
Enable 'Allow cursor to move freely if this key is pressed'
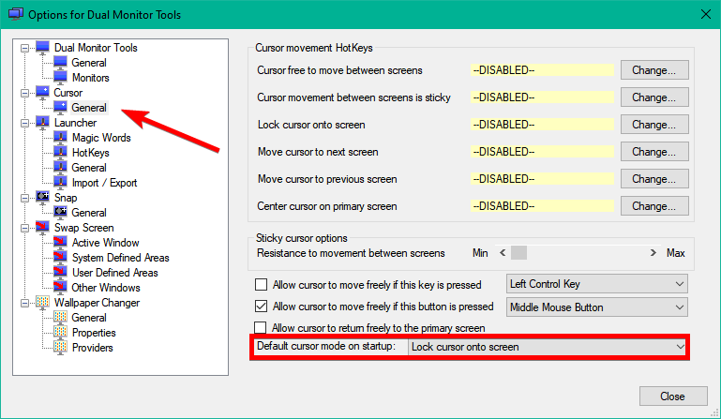click(x=262, y=285)
